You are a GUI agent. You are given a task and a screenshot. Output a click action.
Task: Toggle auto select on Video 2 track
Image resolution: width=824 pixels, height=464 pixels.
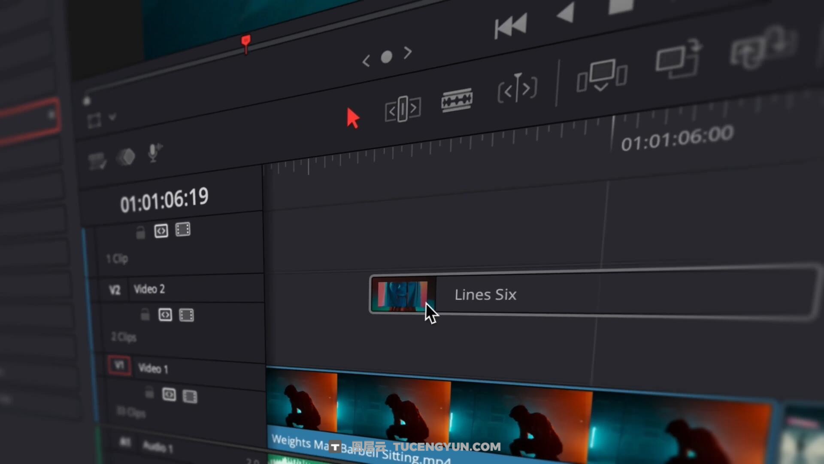point(165,315)
